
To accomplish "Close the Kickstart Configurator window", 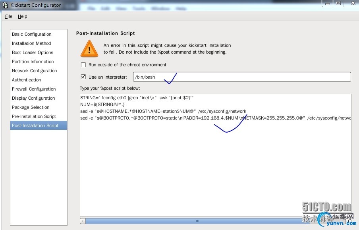I will 353,4.
